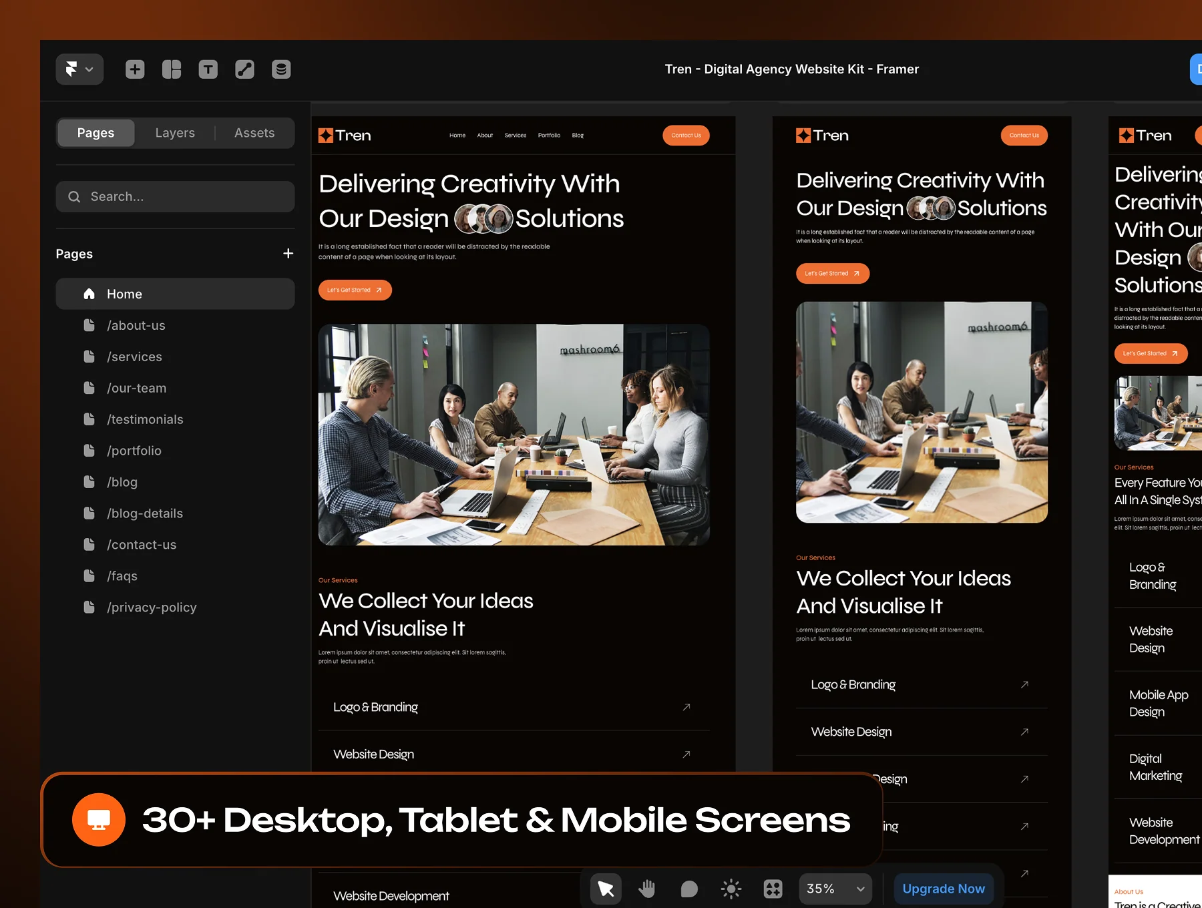Select the Home page
Image resolution: width=1202 pixels, height=908 pixels.
(175, 294)
